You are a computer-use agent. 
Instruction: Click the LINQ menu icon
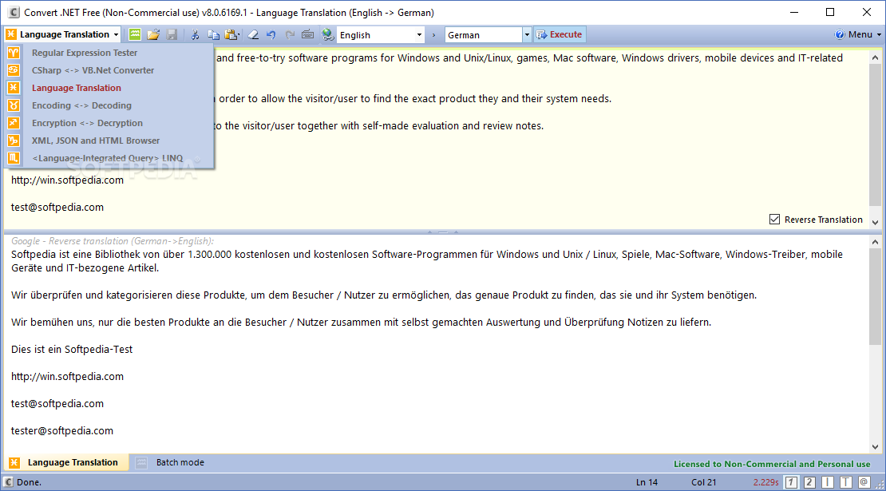[x=14, y=157]
